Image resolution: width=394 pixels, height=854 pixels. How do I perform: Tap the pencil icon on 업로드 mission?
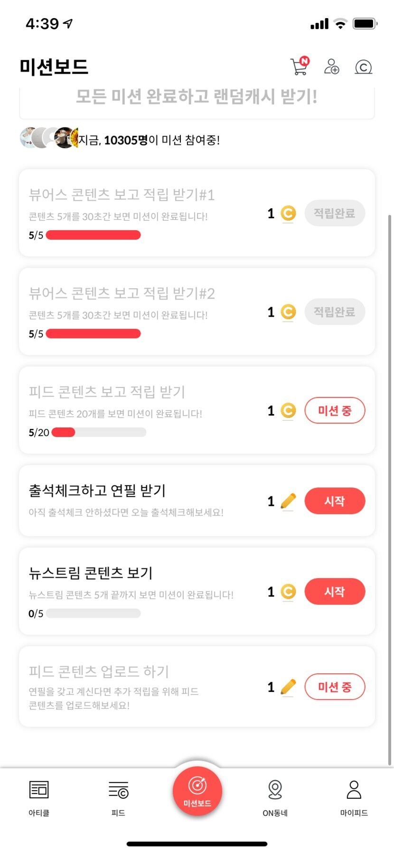click(x=288, y=687)
